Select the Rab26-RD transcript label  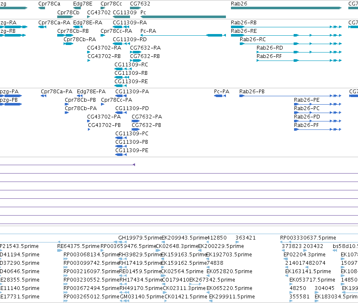click(x=270, y=47)
